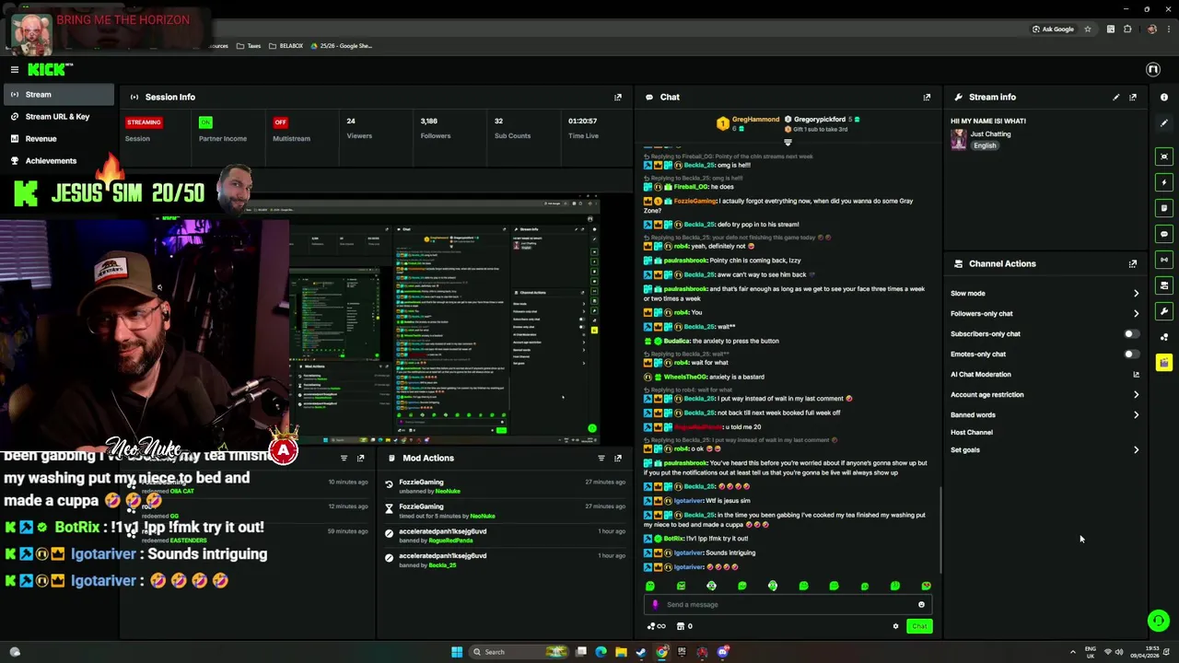Open Stream URL & Key page
1179x663 pixels.
pyautogui.click(x=57, y=117)
